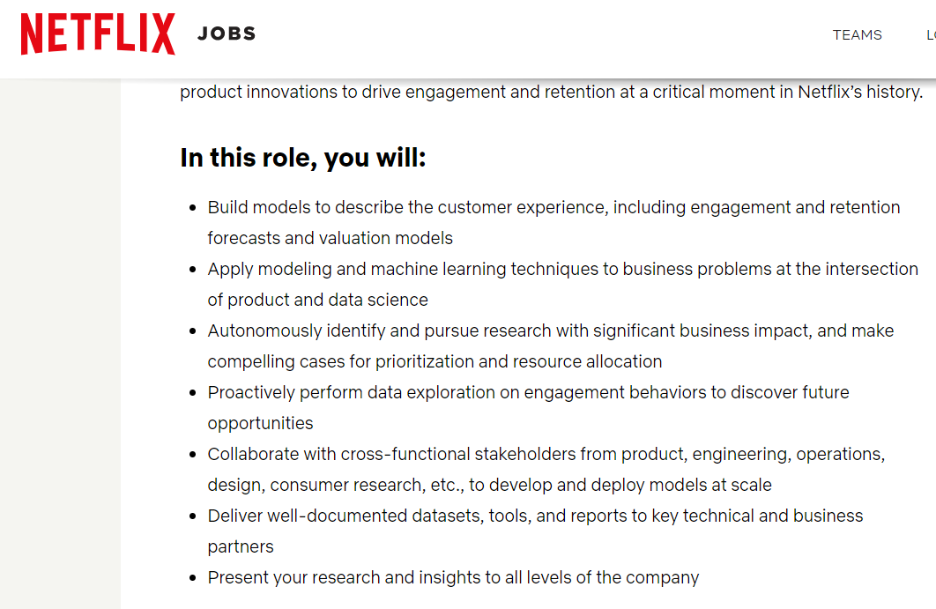936x609 pixels.
Task: Click the bullet dot before "Deliver well-documented"
Action: tap(193, 516)
